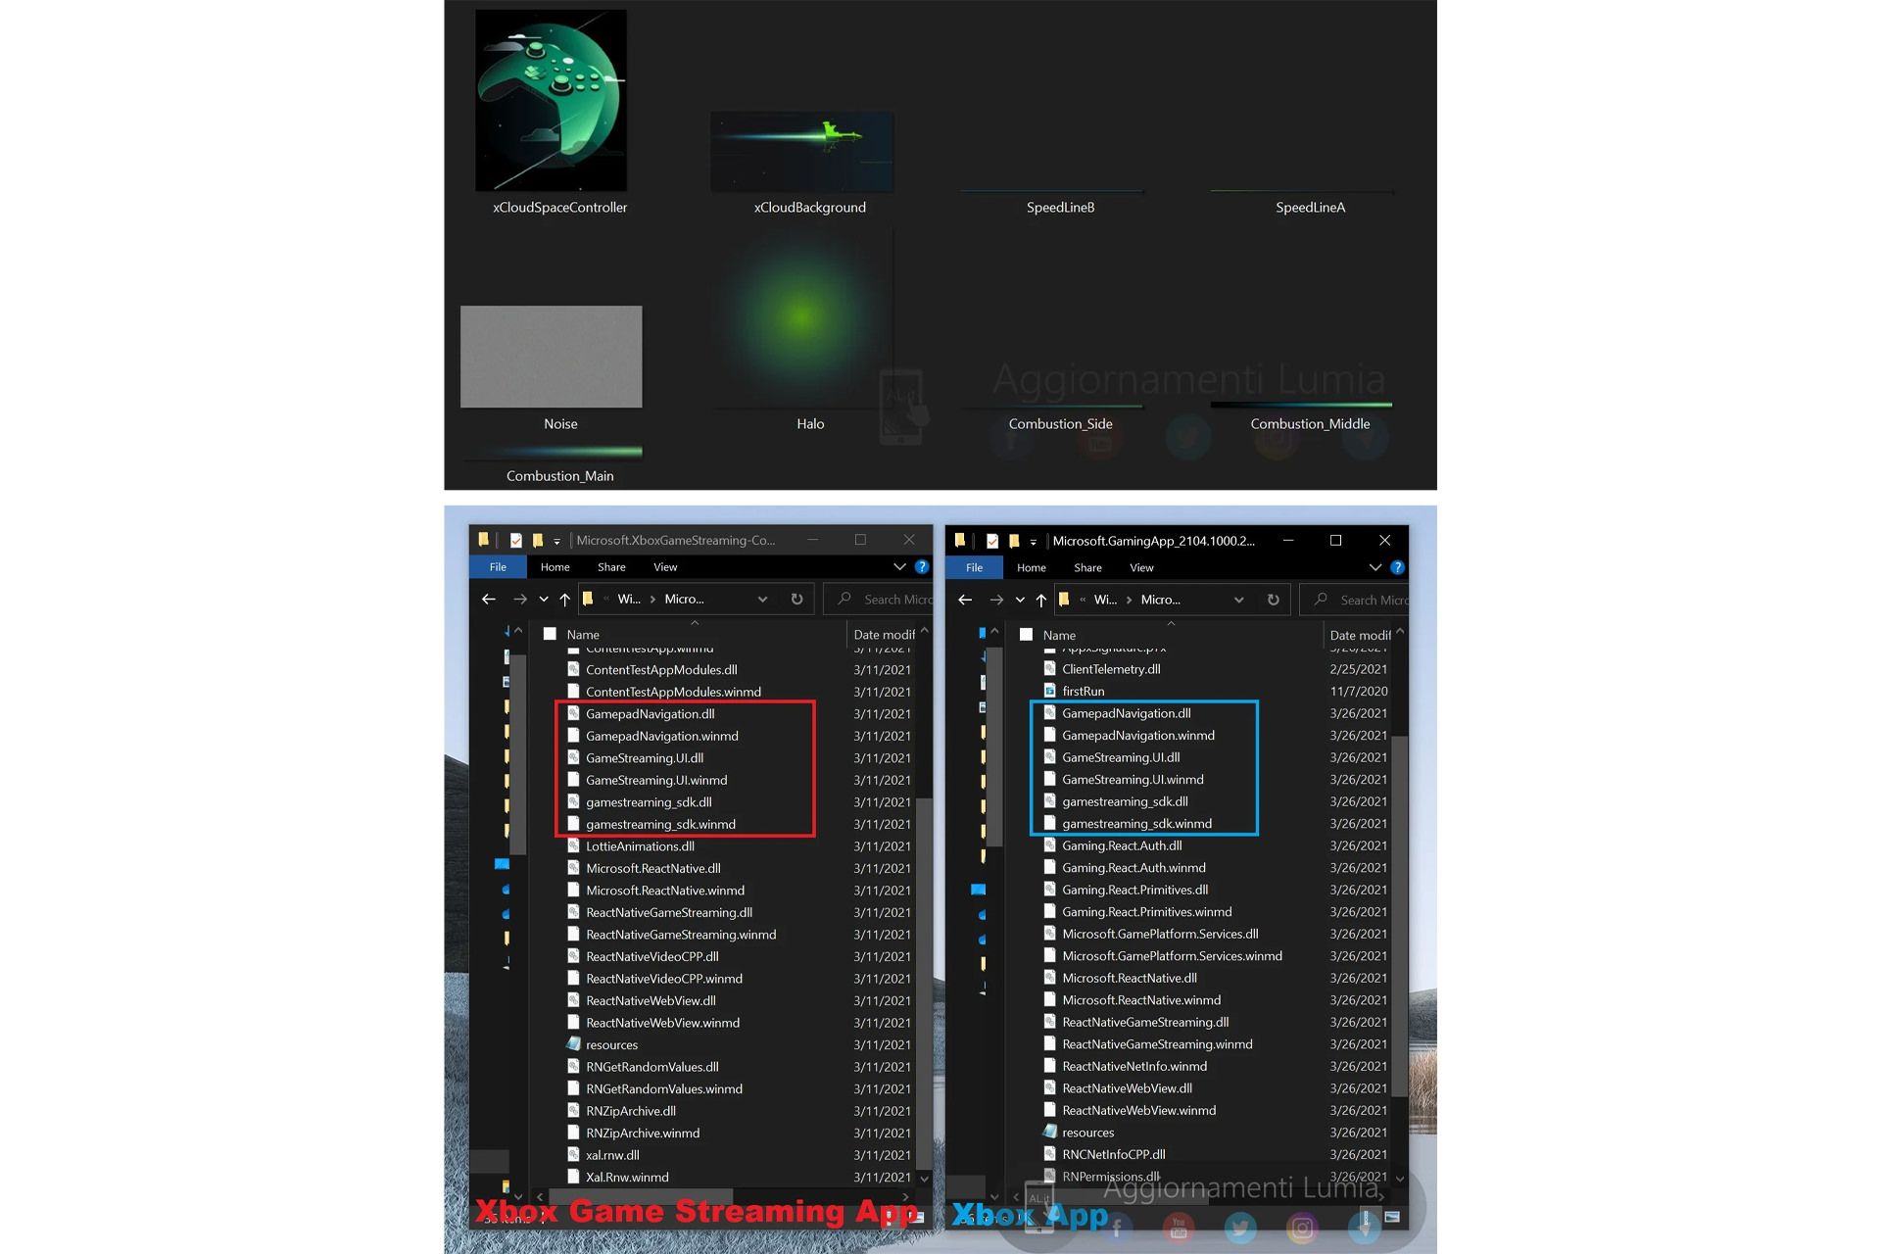Click the Wi... breadcrumb in the Gaming App address bar

coord(1105,600)
